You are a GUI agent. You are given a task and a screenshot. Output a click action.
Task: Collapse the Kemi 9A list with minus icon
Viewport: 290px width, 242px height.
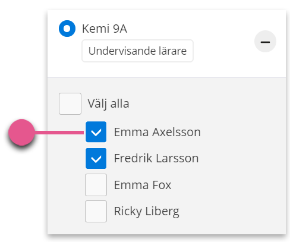coord(265,42)
